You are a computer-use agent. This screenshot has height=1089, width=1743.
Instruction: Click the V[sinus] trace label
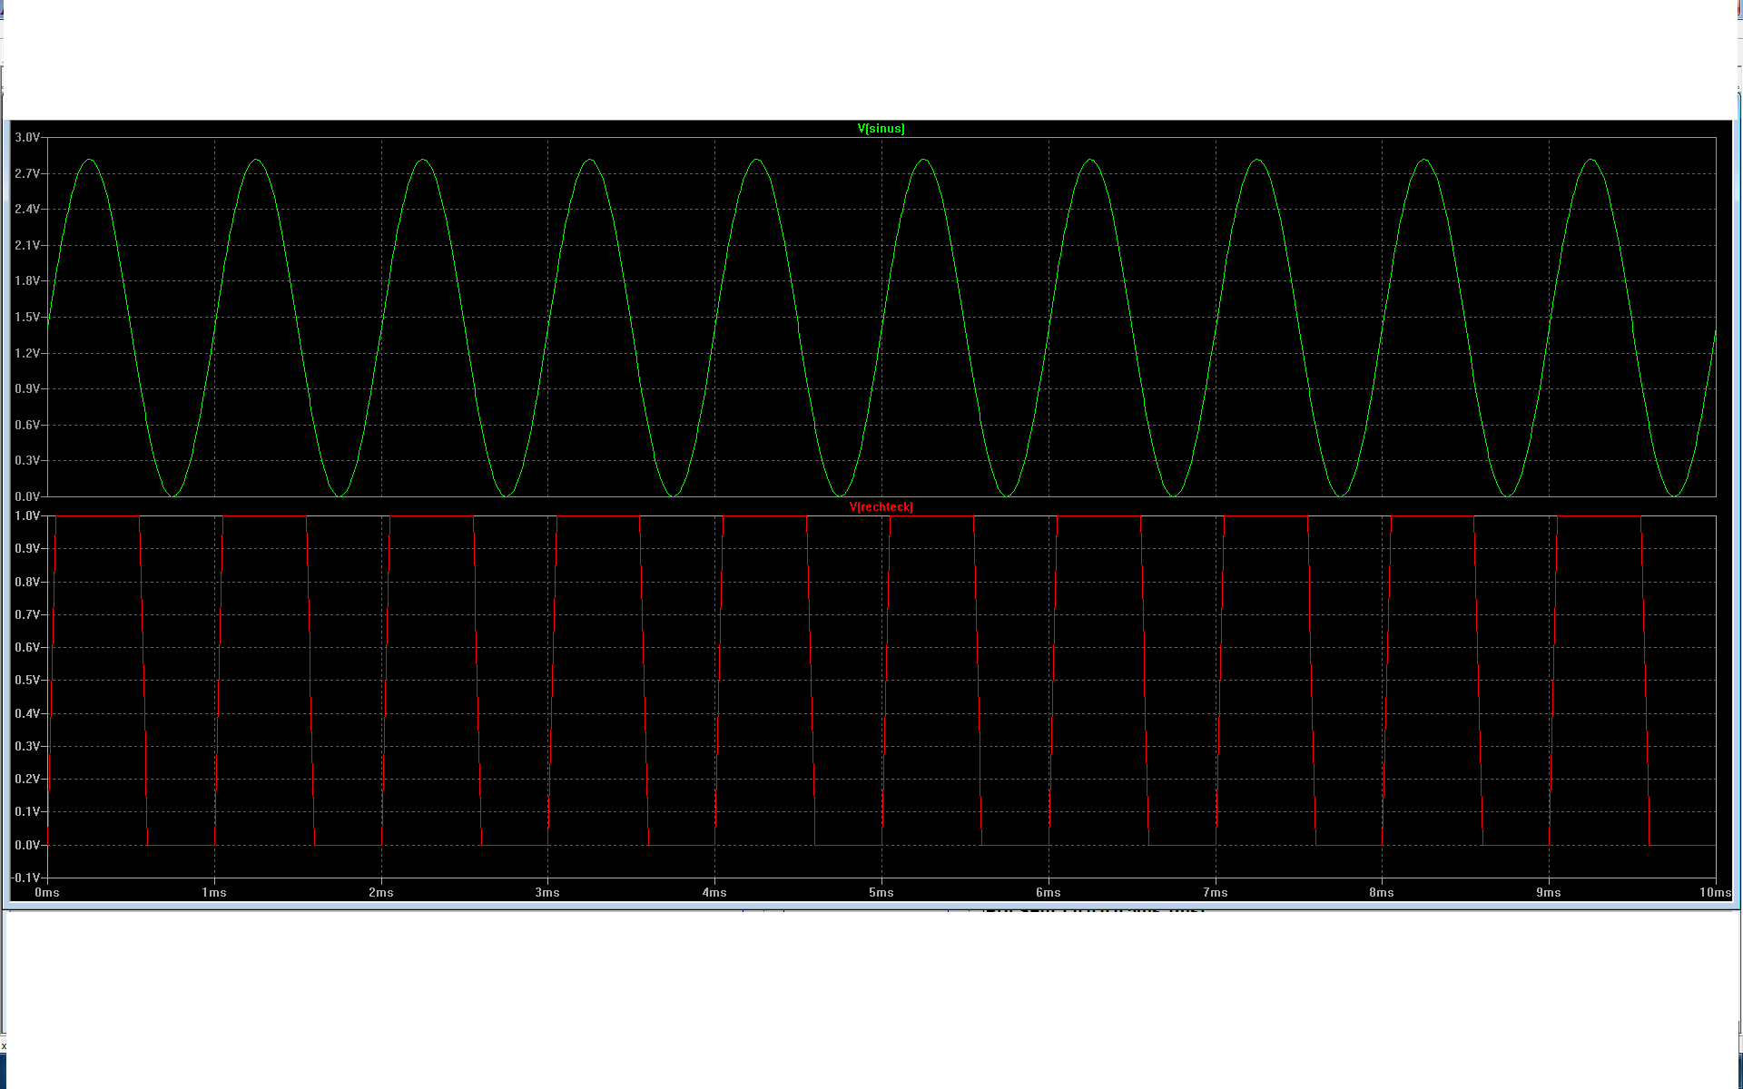tap(881, 129)
